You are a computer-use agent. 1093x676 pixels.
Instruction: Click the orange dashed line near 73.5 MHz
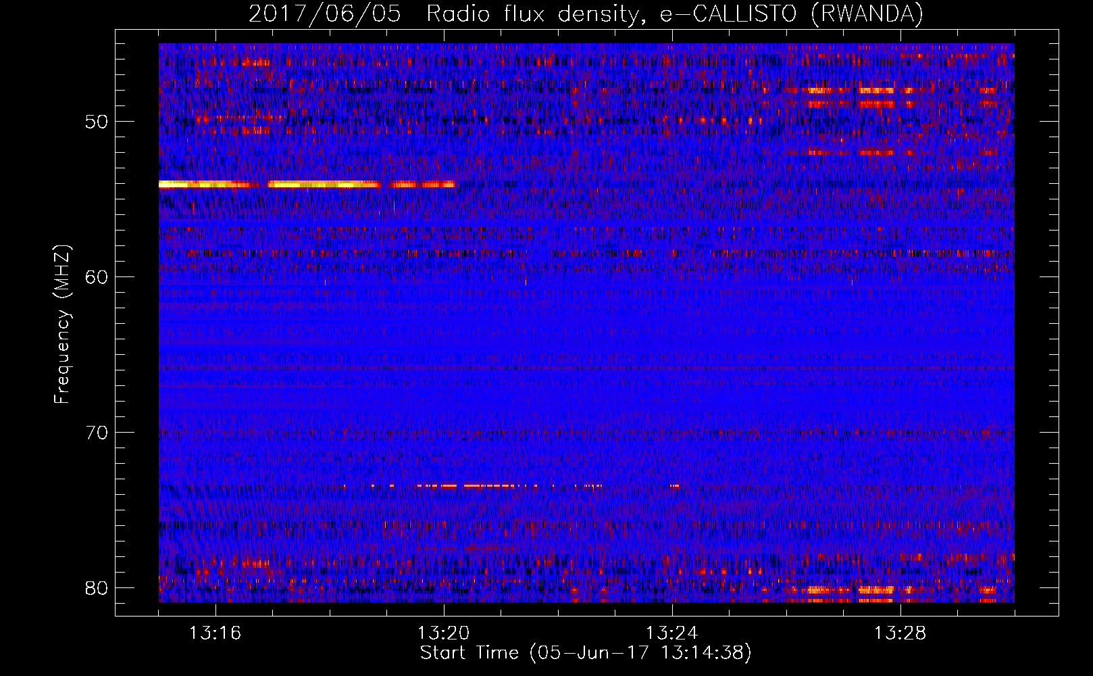click(510, 485)
